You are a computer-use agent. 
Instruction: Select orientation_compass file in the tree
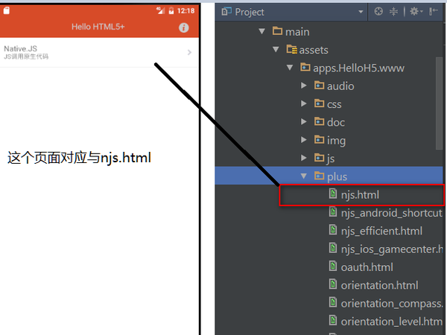point(392,304)
